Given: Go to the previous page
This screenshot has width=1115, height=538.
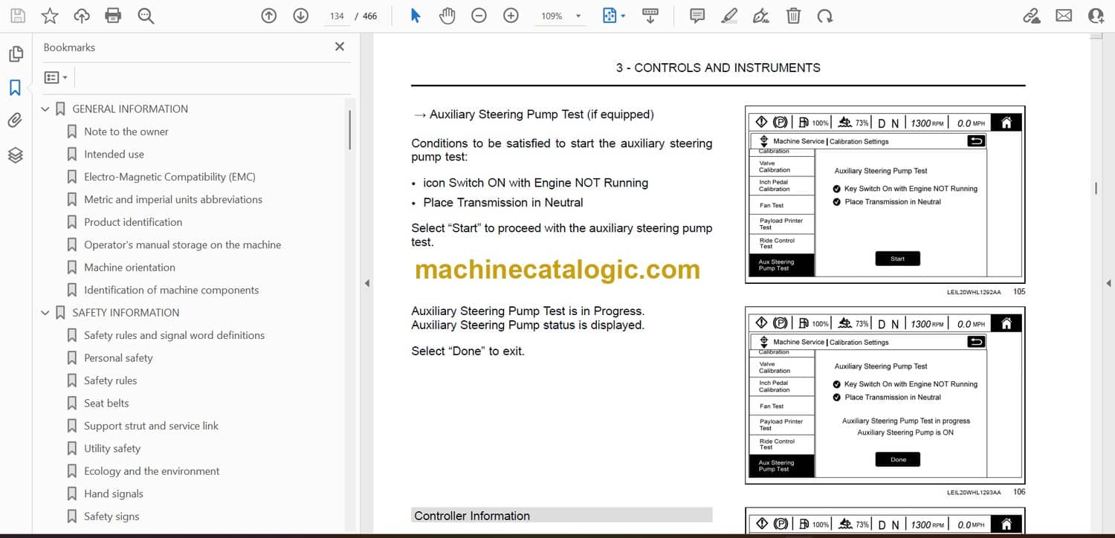Looking at the screenshot, I should [x=269, y=16].
